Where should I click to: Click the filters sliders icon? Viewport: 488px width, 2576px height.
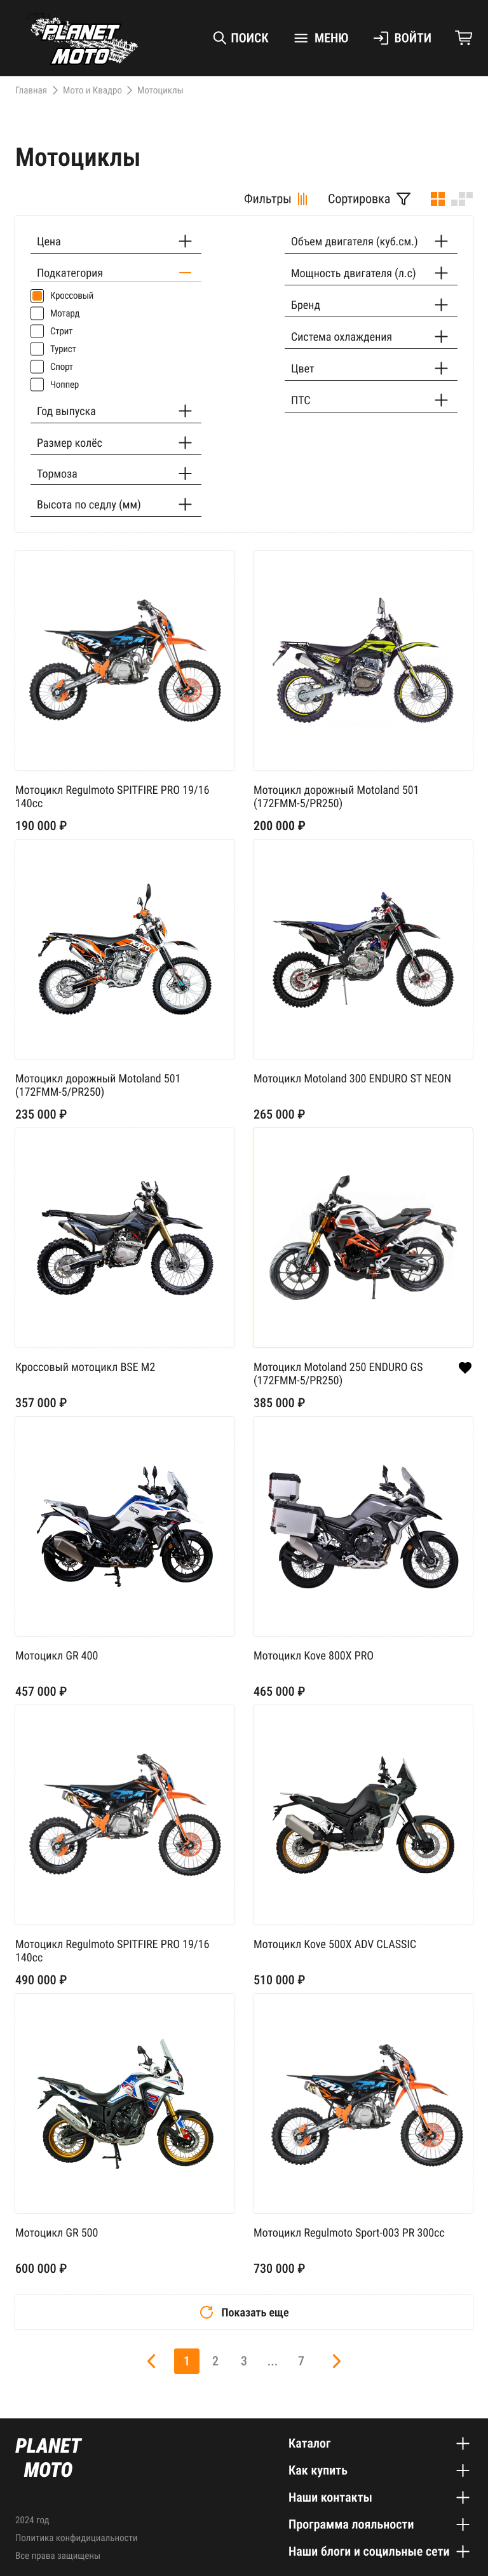point(302,199)
